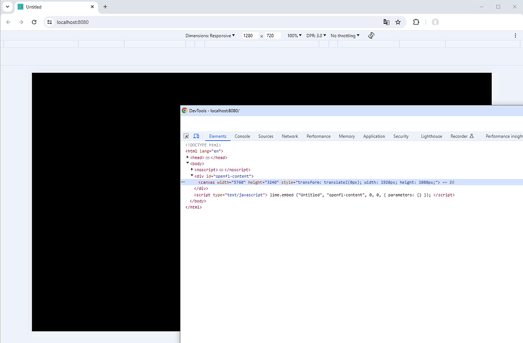
Task: Edit the viewport height field 720
Action: (x=272, y=36)
